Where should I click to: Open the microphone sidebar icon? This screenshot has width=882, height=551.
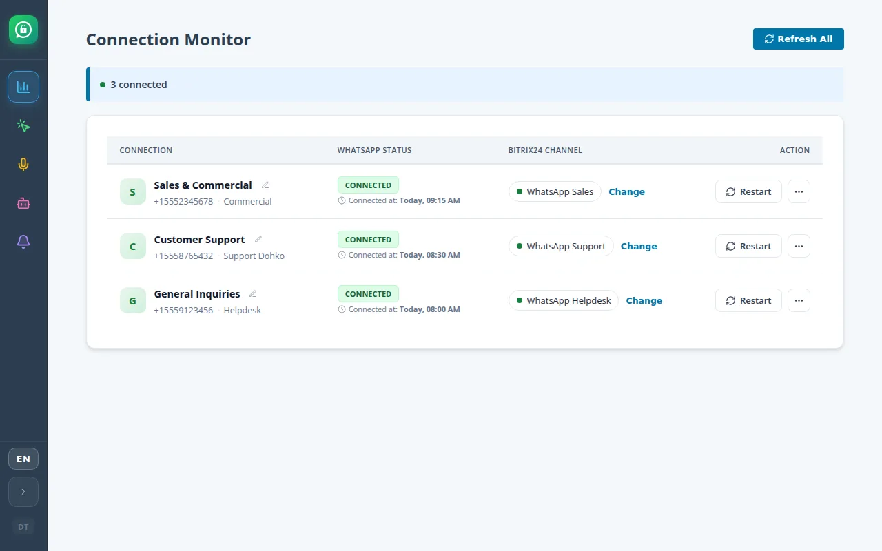click(23, 164)
